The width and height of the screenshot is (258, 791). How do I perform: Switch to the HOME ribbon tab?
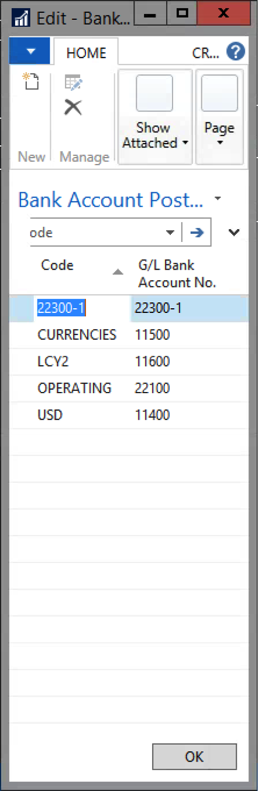click(x=86, y=53)
